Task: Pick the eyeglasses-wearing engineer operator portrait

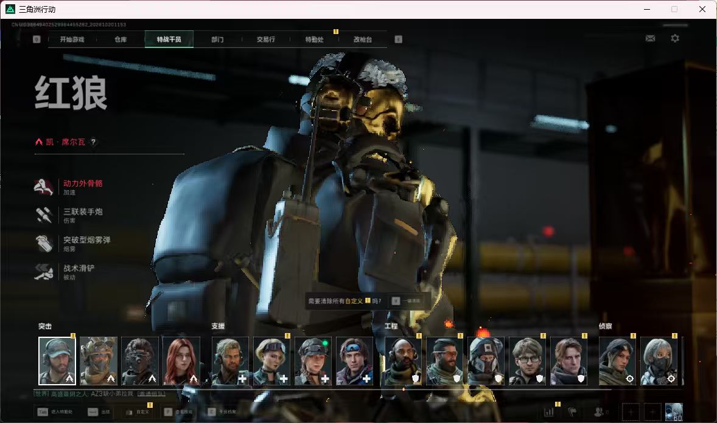Action: pos(527,361)
